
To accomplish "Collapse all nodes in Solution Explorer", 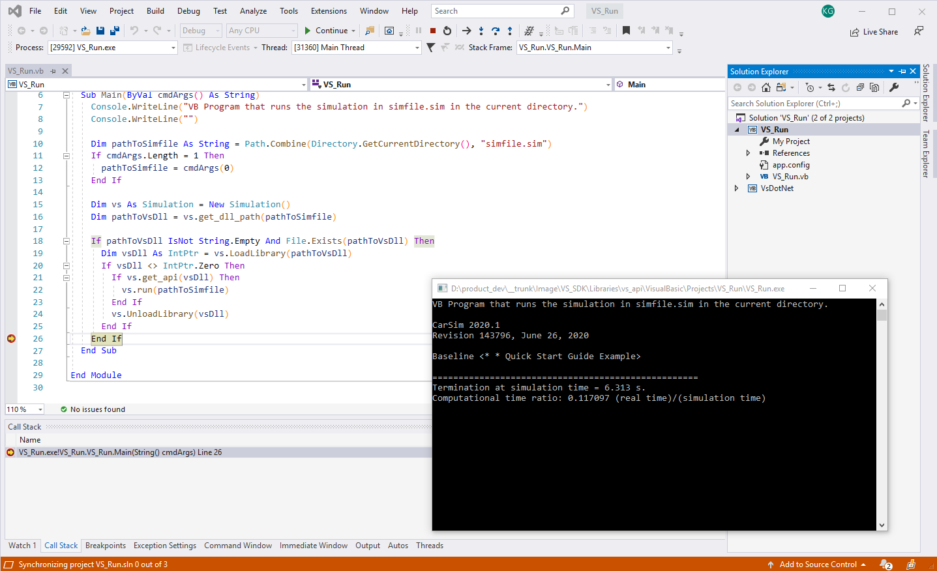I will [860, 87].
